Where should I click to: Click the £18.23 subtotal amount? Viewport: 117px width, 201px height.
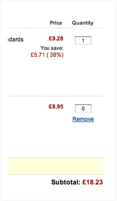click(x=92, y=182)
